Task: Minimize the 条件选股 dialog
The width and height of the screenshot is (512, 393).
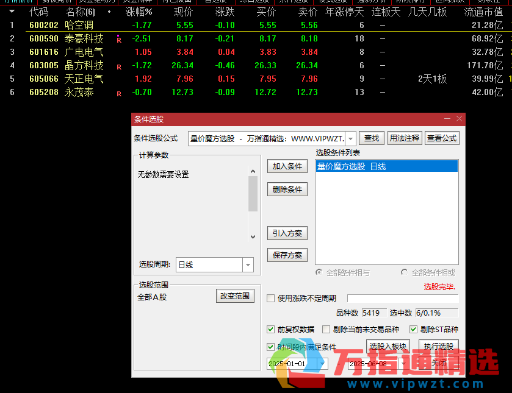Action: pyautogui.click(x=447, y=119)
